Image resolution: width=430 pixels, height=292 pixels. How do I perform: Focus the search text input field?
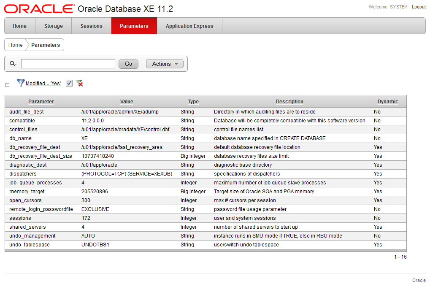(x=68, y=64)
